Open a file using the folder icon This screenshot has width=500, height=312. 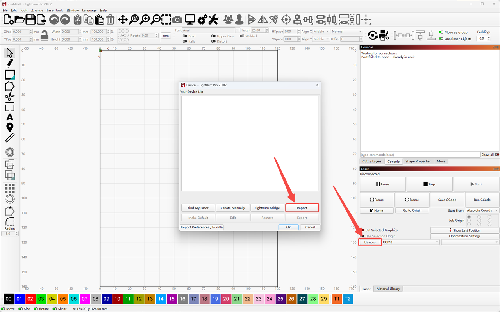click(x=19, y=19)
